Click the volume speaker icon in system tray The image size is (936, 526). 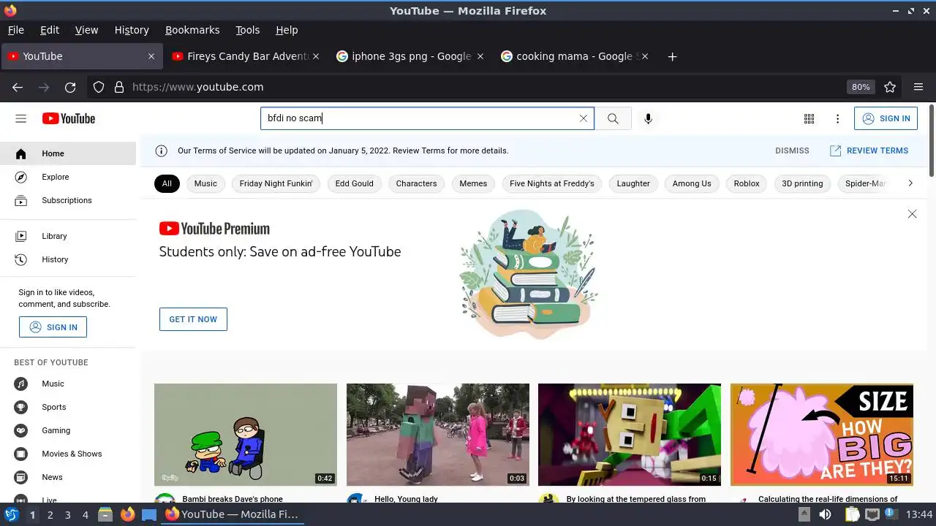coord(825,514)
